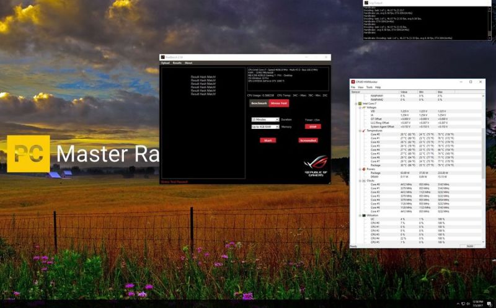The image size is (496, 308).
Task: Select the LLC/Ring Offset row
Action: click(x=417, y=123)
